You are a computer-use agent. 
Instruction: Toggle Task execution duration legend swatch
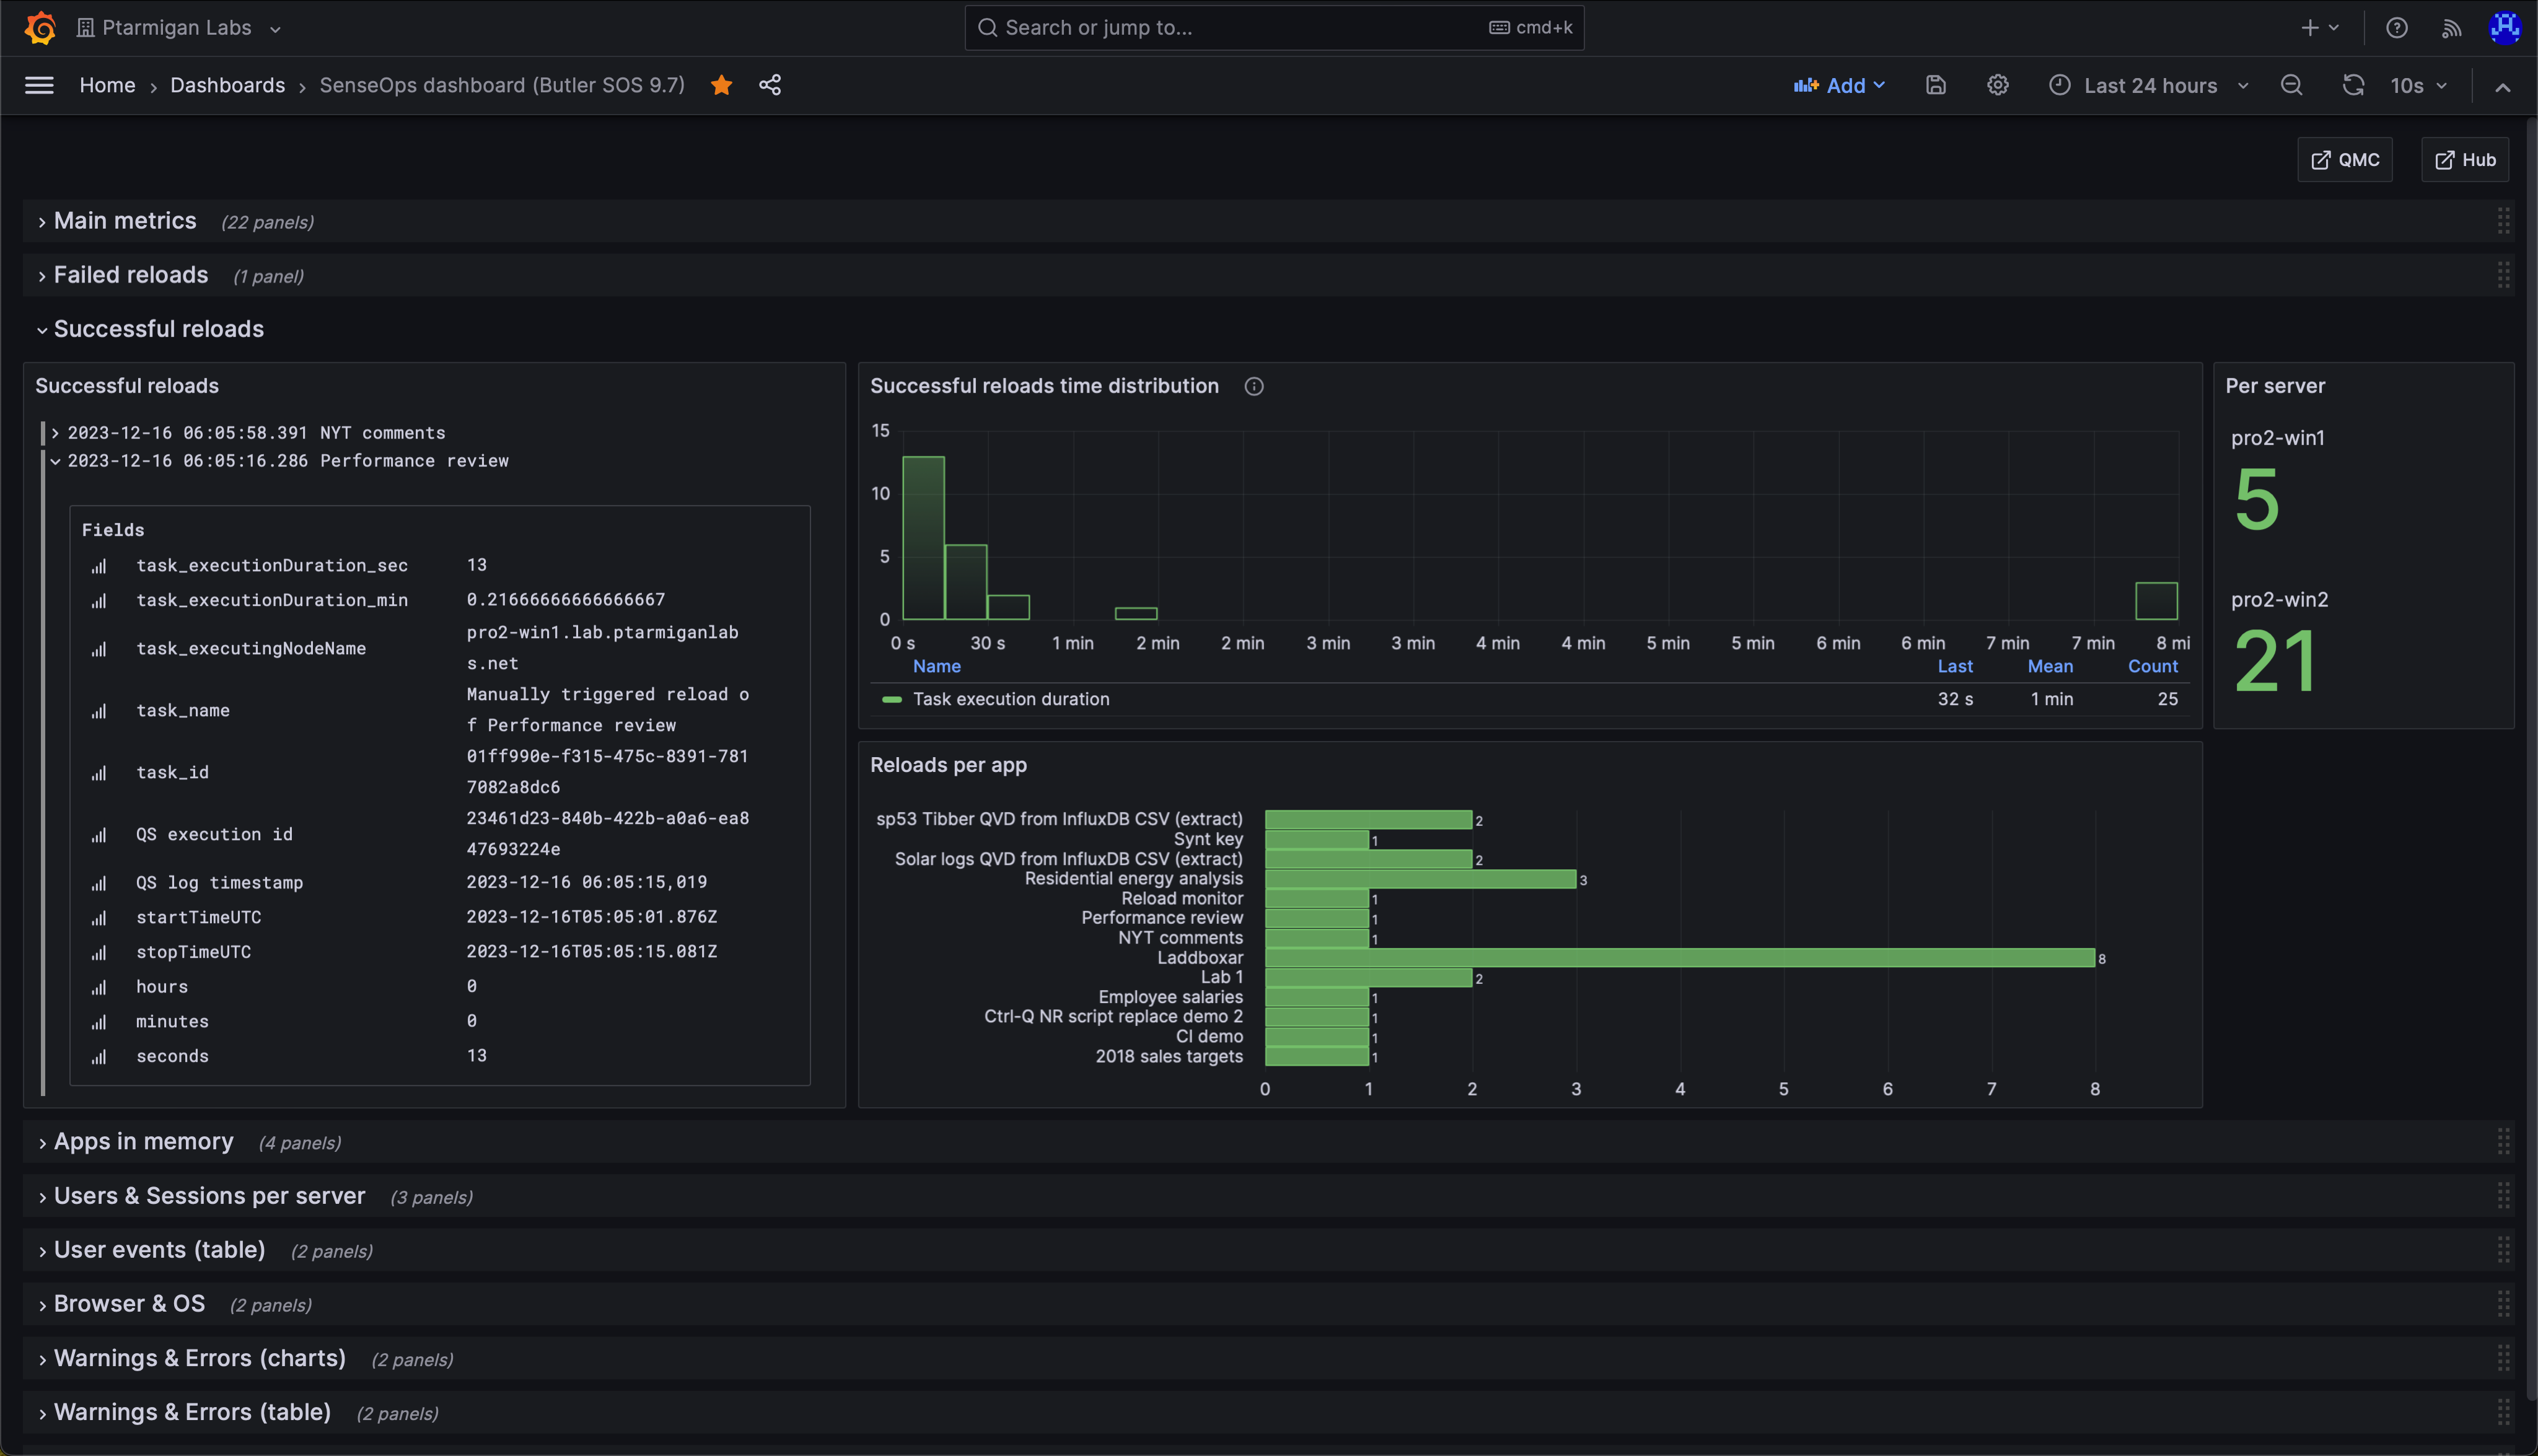892,699
